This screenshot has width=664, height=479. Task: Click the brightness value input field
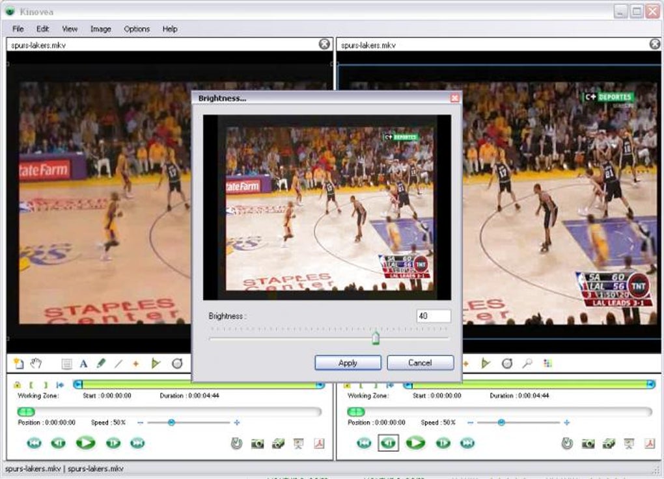[433, 317]
